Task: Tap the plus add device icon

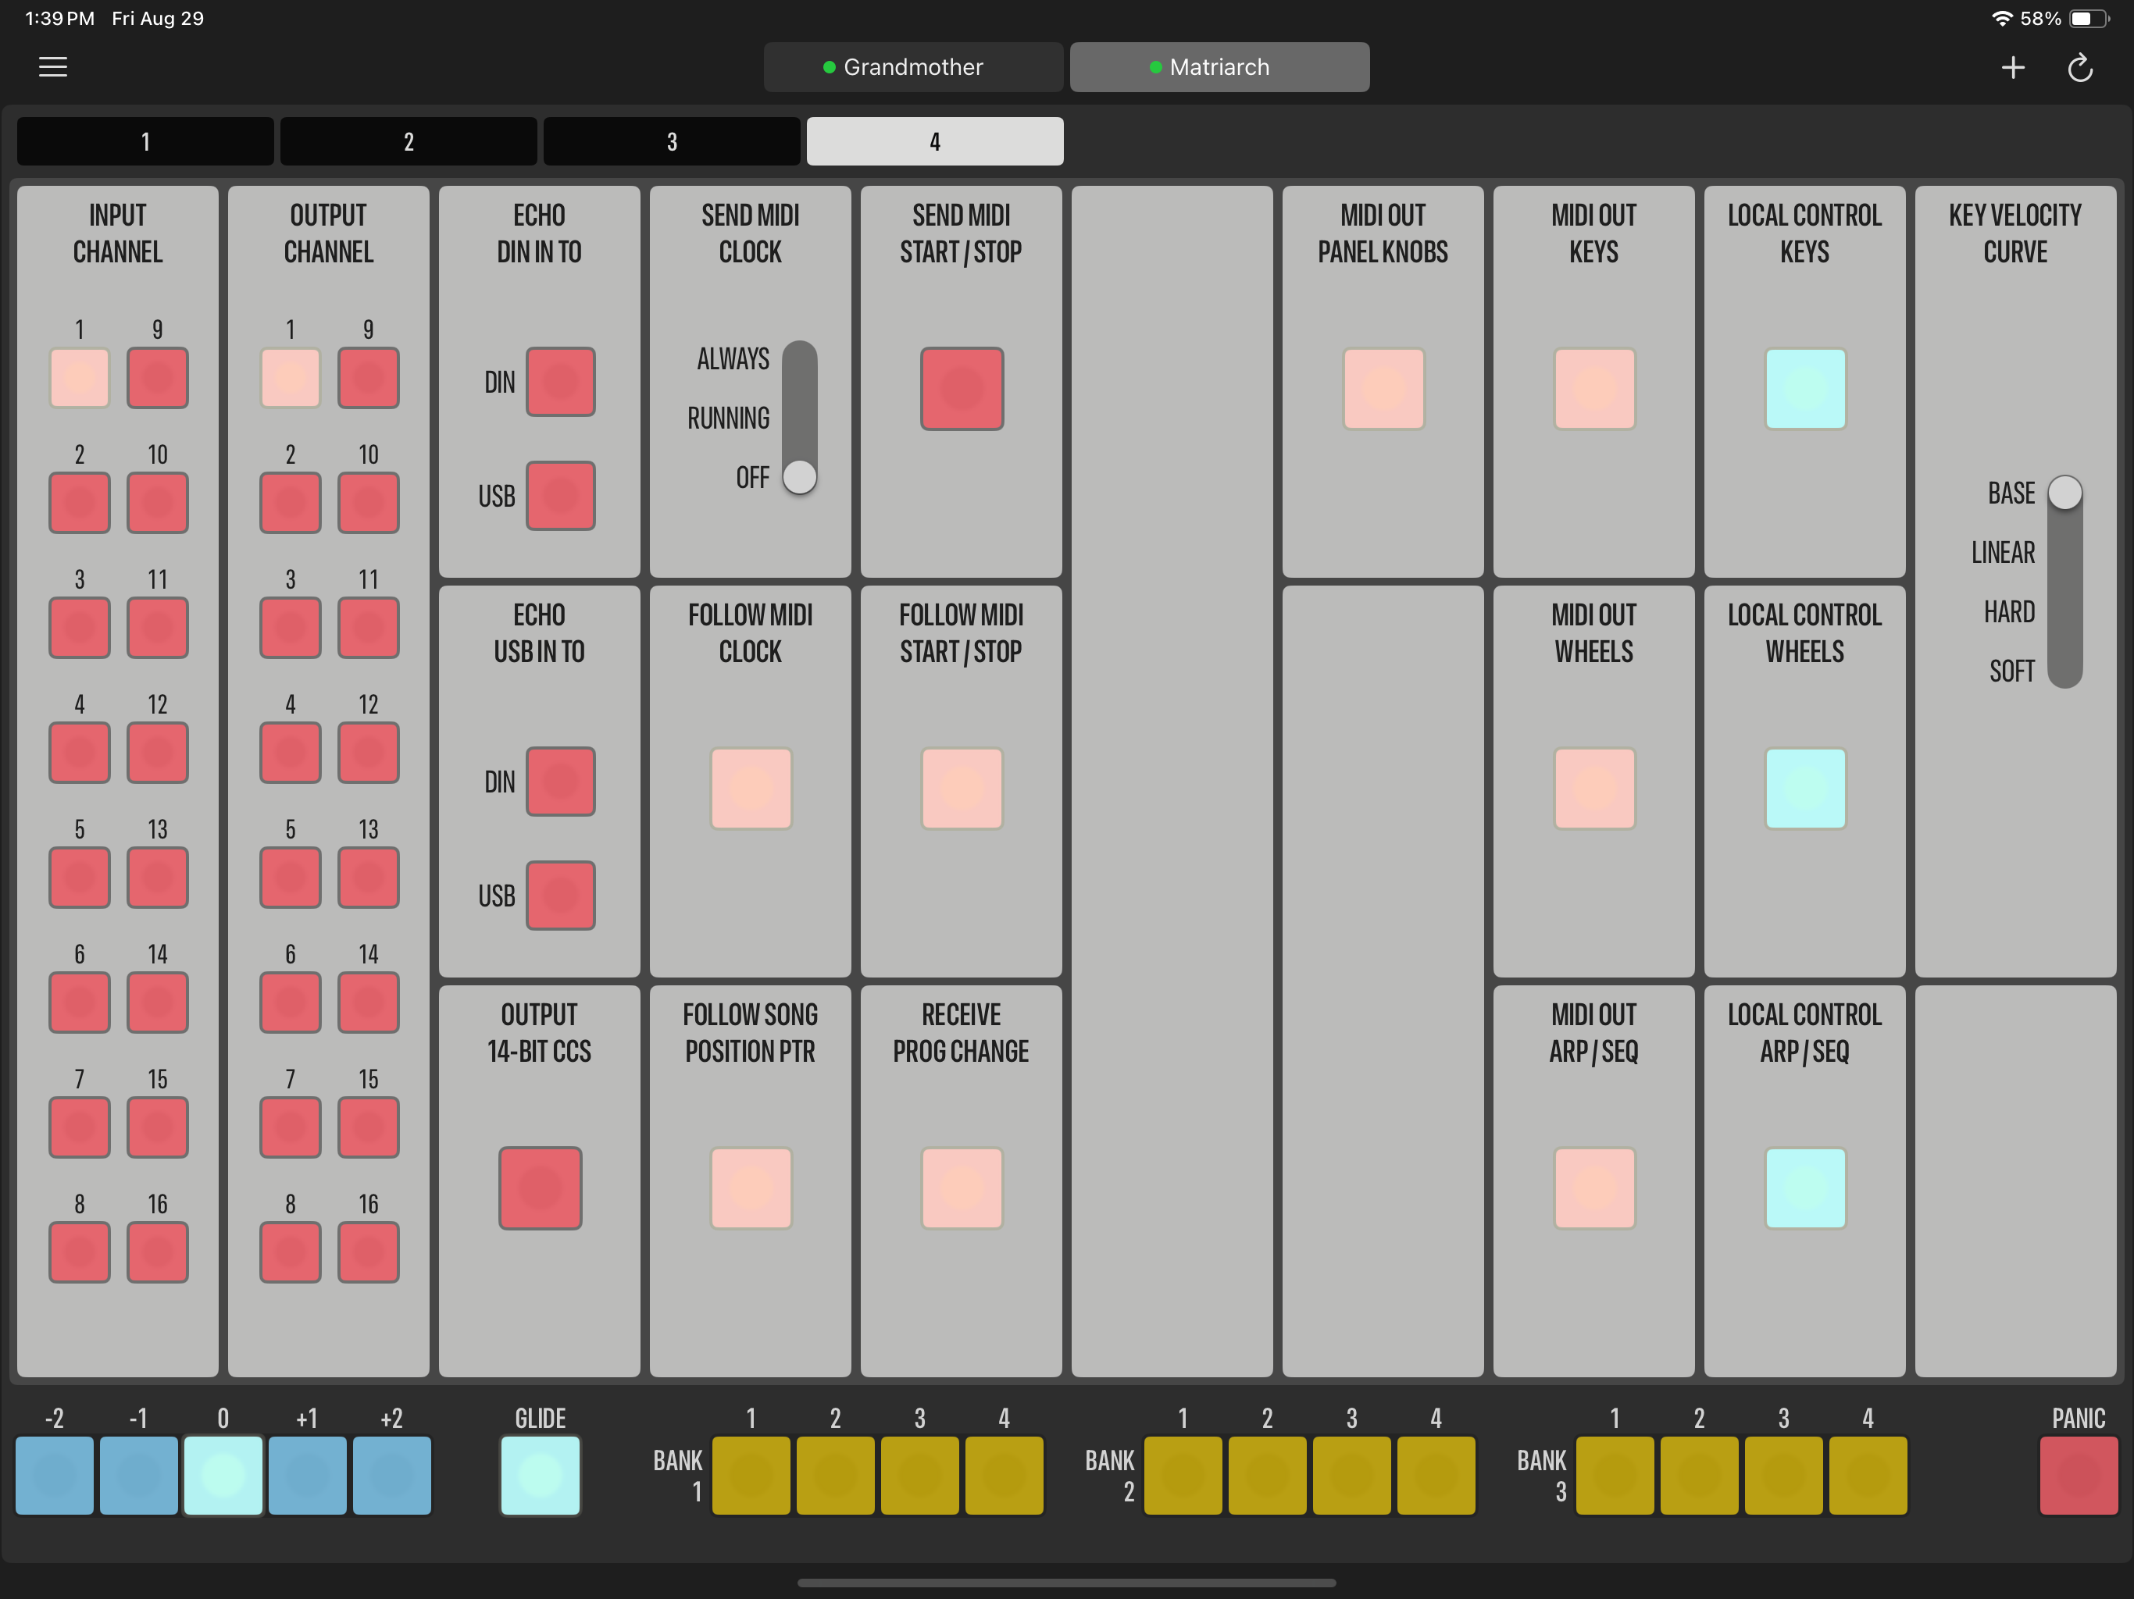Action: [2012, 67]
